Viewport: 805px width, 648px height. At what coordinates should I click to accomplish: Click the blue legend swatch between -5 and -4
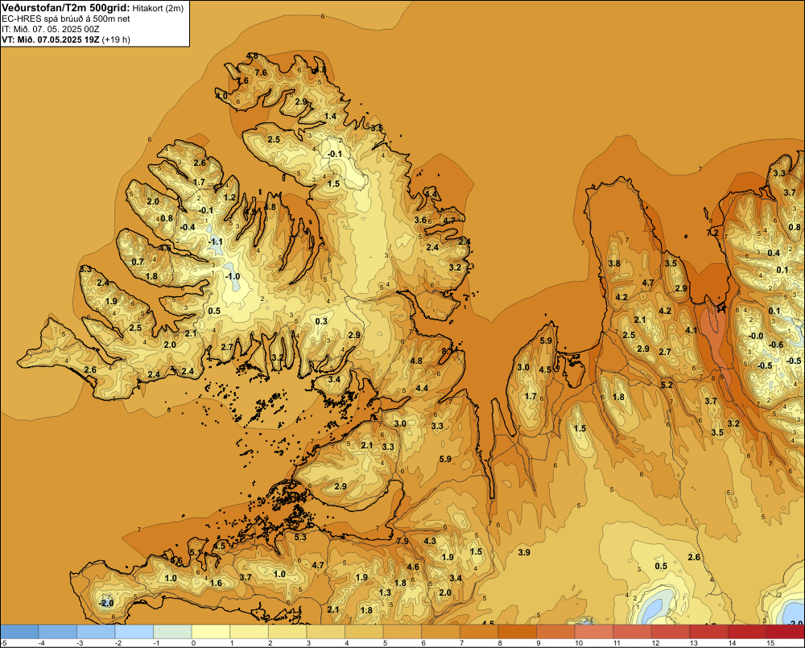(19, 632)
